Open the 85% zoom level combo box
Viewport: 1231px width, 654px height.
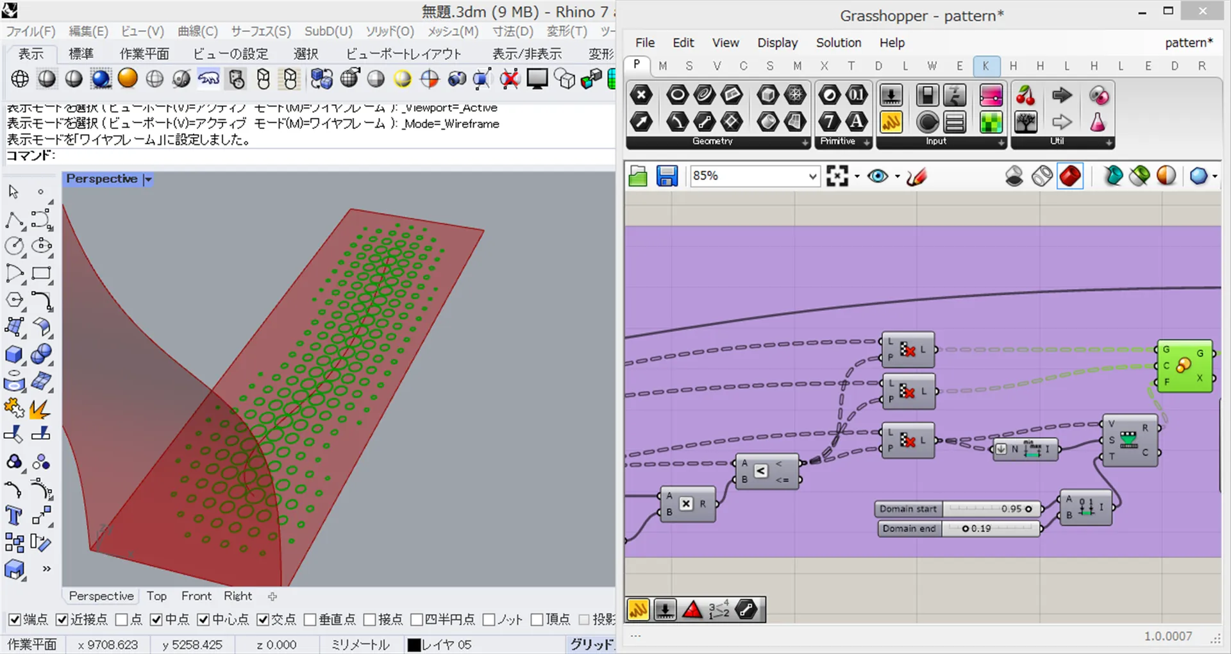pos(755,176)
